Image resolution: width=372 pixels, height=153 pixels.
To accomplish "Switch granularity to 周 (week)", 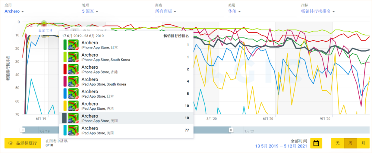I will pos(350,143).
